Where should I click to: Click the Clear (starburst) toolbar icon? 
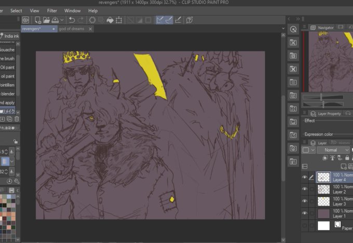(92, 20)
